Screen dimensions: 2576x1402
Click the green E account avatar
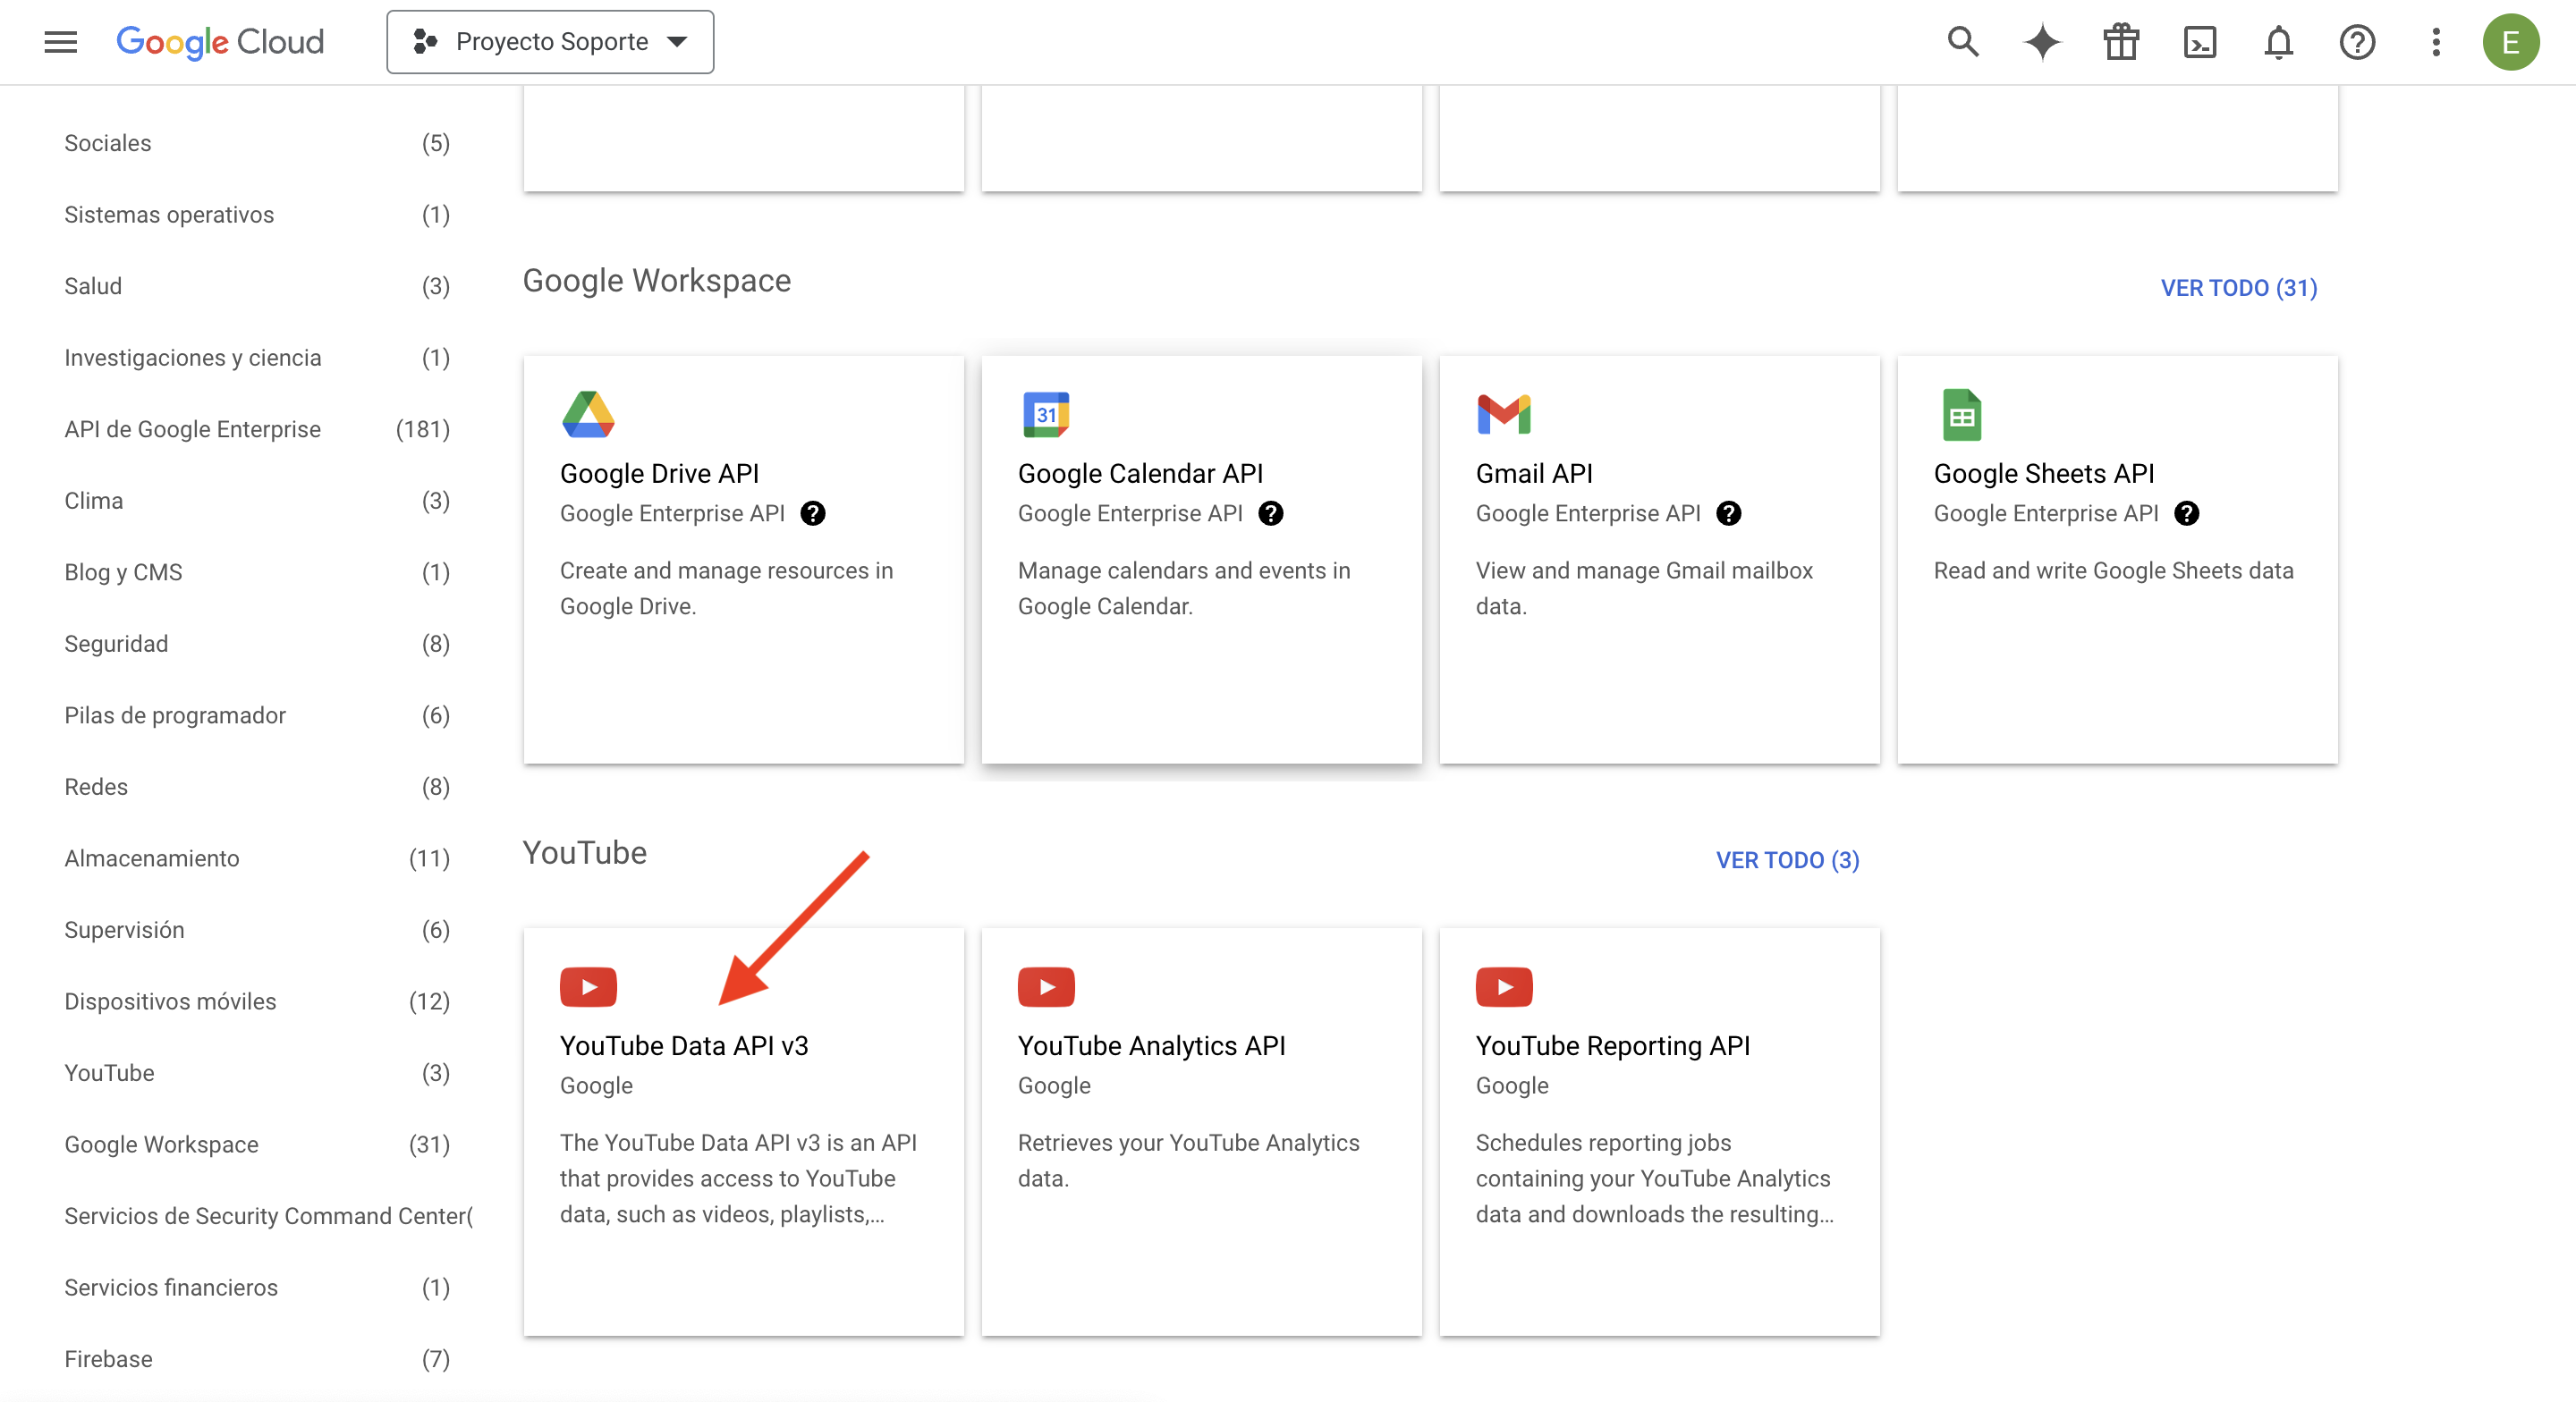[2511, 42]
